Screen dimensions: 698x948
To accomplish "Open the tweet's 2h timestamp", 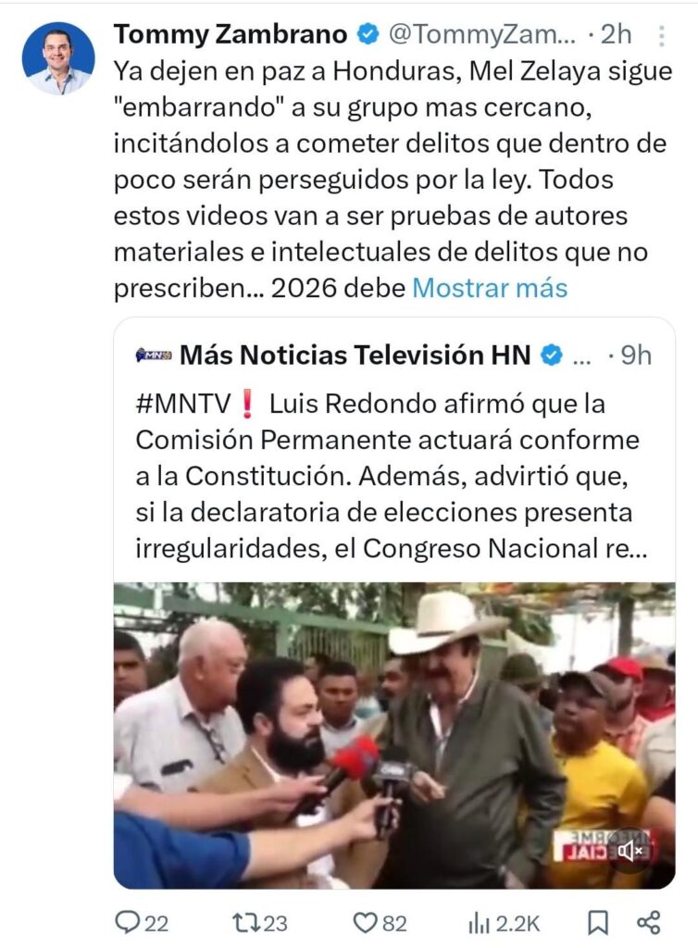I will coord(617,34).
